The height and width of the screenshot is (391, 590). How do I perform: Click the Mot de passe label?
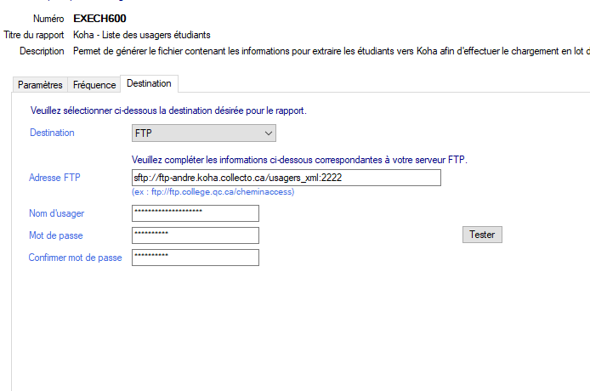(55, 235)
